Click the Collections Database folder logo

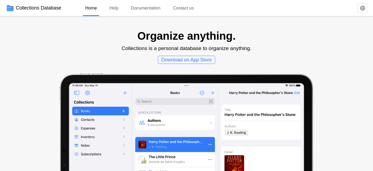tap(10, 8)
